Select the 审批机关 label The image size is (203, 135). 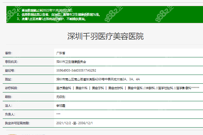point(12,62)
